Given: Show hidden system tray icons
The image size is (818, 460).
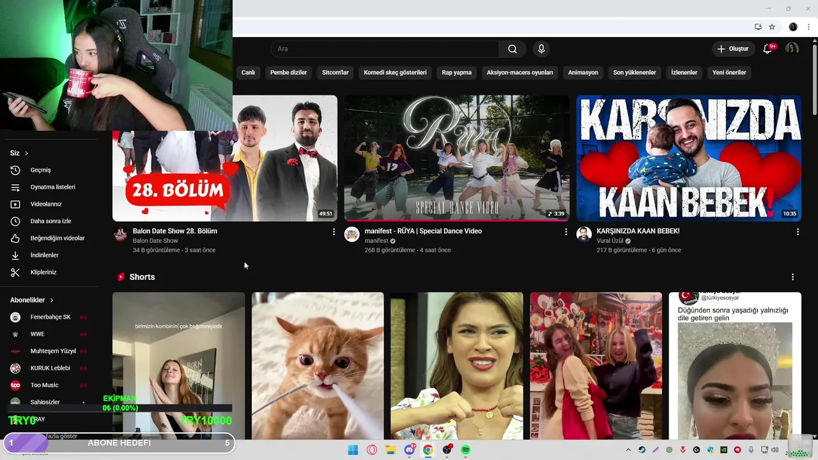Looking at the screenshot, I should tap(628, 450).
